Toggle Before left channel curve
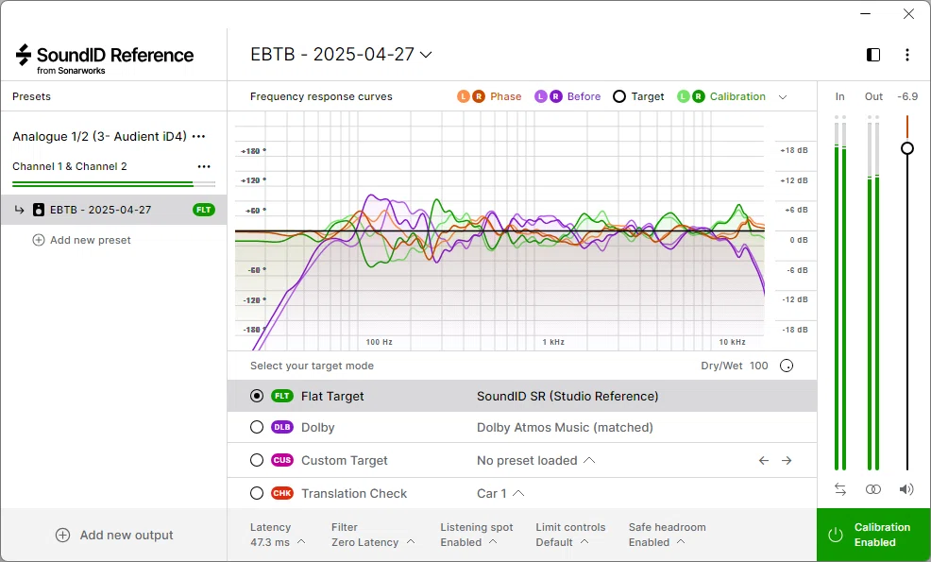 coord(540,96)
